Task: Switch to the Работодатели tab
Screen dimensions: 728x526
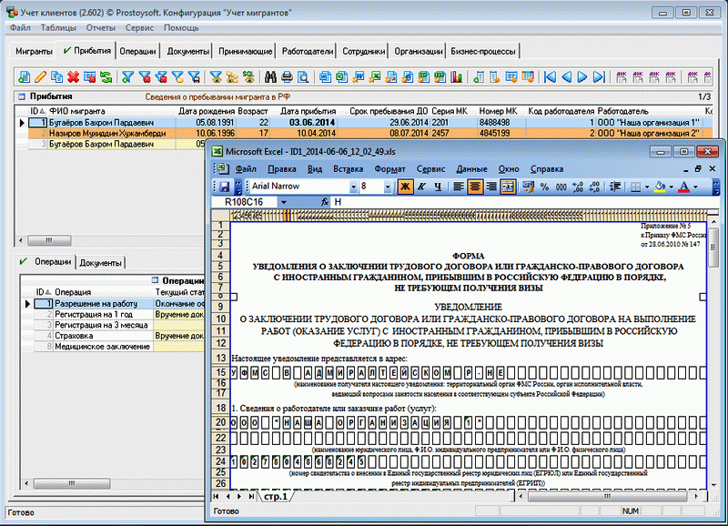Action: tap(308, 52)
